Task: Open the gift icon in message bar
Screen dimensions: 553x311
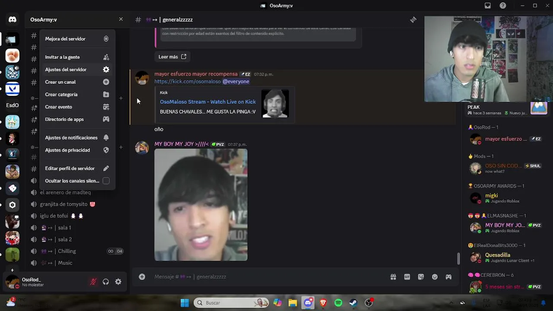Action: (393, 277)
